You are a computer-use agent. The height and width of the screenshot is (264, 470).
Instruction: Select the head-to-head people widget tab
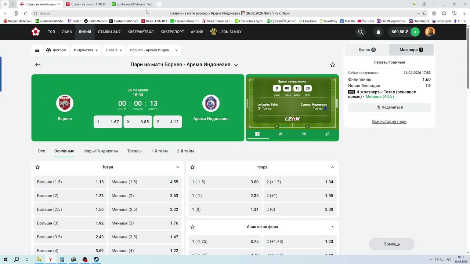pos(281,134)
